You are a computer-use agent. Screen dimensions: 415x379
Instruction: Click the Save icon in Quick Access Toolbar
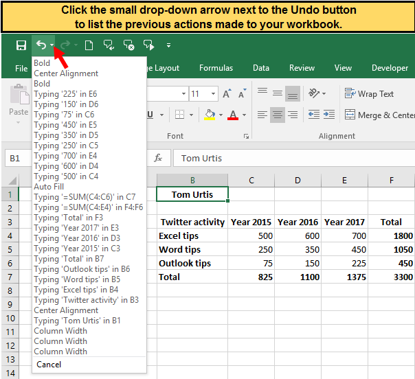21,45
